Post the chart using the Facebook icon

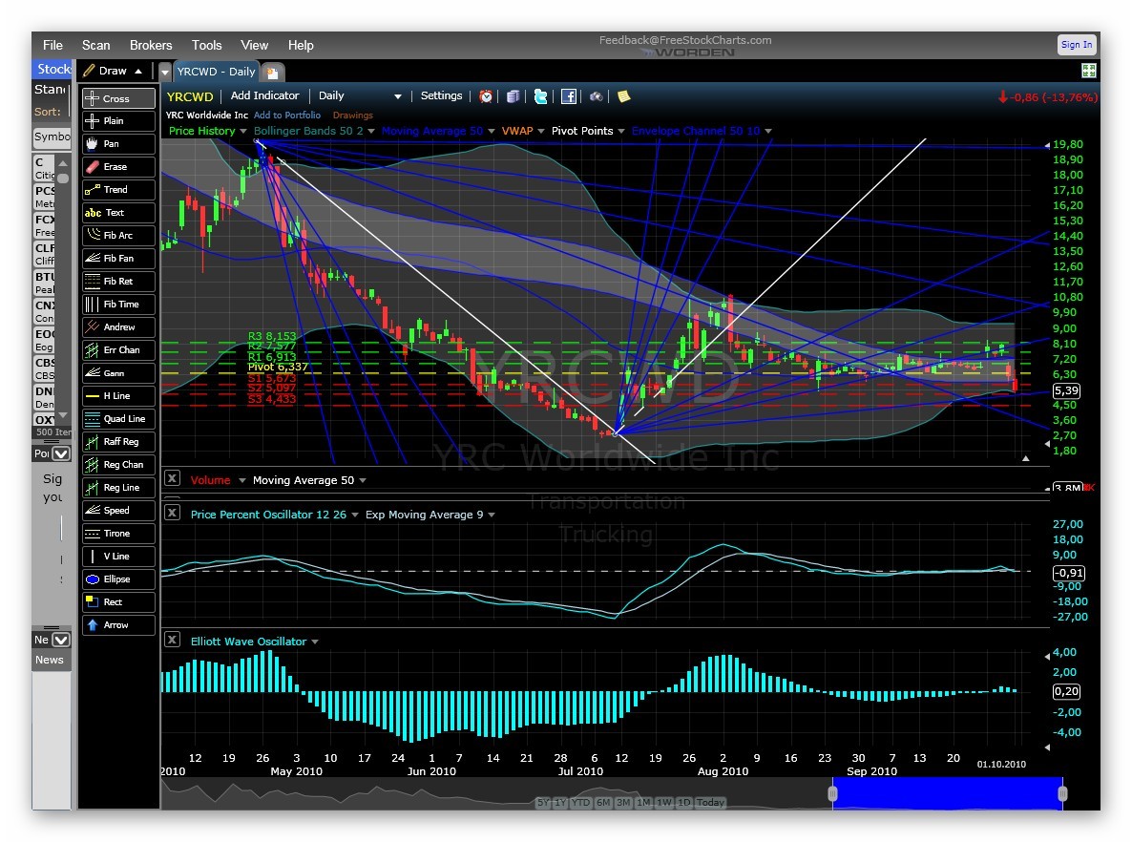coord(569,95)
